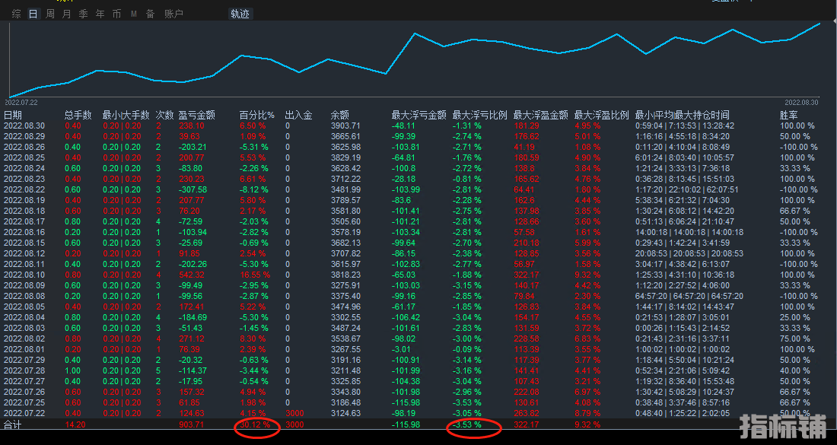This screenshot has width=837, height=445.
Task: Click the 最小|最大手数 column header
Action: pyautogui.click(x=126, y=116)
